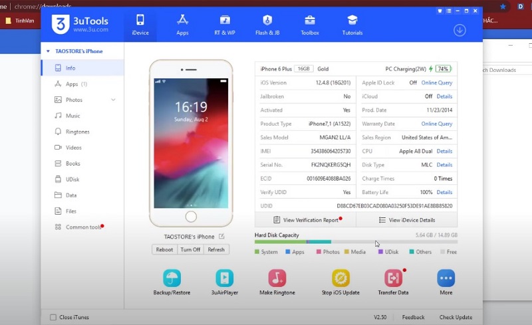Edit device name pencil icon
This screenshot has height=325, width=532.
coord(221,236)
